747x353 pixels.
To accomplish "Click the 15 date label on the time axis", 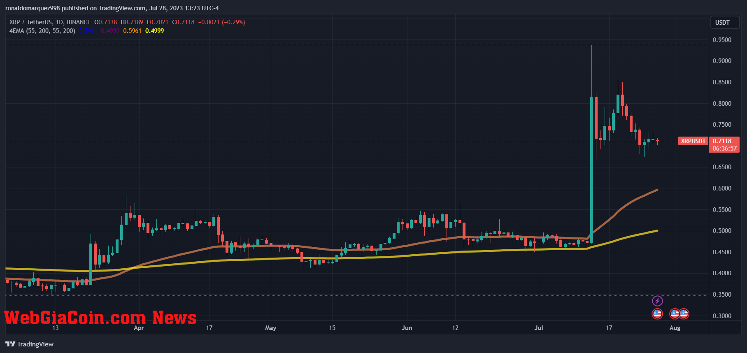I will [x=332, y=328].
